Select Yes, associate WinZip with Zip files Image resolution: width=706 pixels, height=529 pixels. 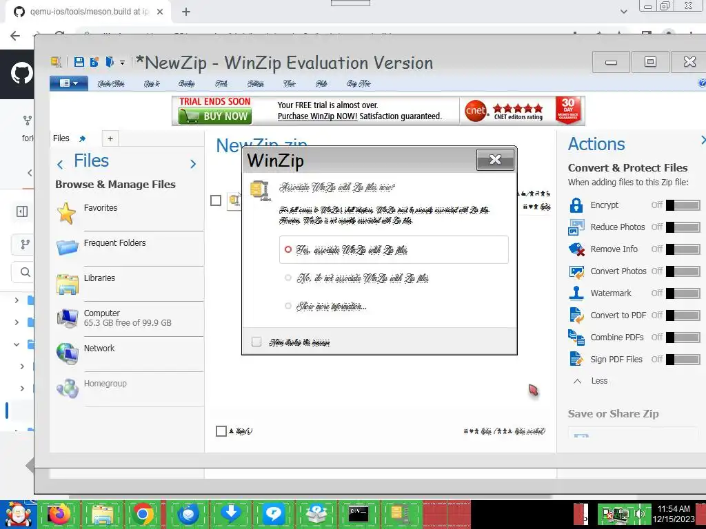[394, 249]
